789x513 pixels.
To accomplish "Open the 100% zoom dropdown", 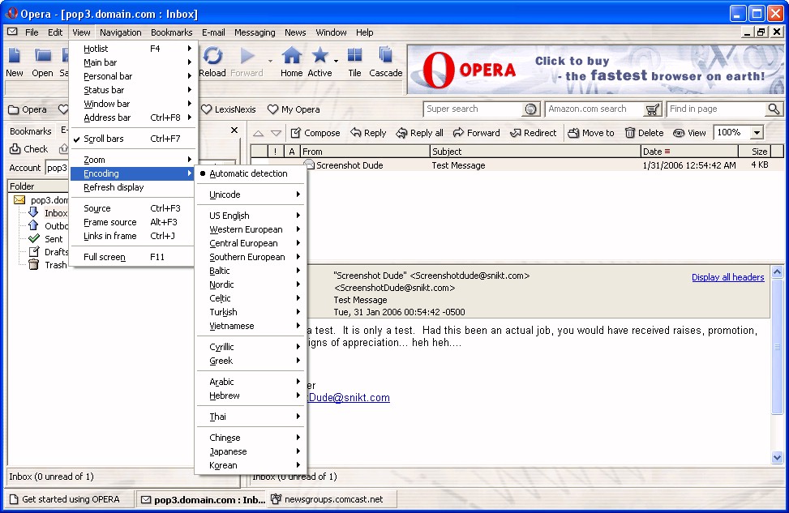I will coord(757,133).
